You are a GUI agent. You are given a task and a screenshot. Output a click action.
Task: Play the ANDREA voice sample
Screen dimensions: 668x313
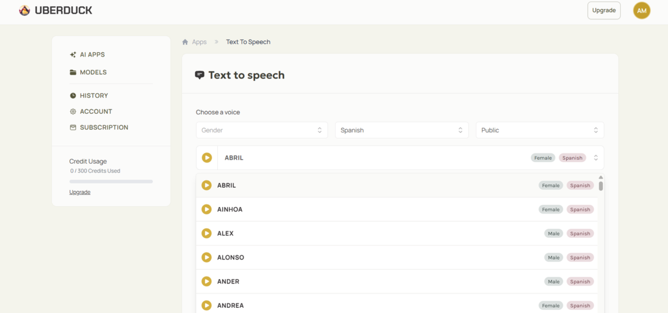206,305
